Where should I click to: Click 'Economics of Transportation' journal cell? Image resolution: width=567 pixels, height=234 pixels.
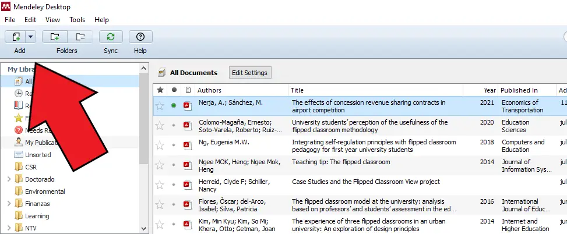(x=523, y=106)
